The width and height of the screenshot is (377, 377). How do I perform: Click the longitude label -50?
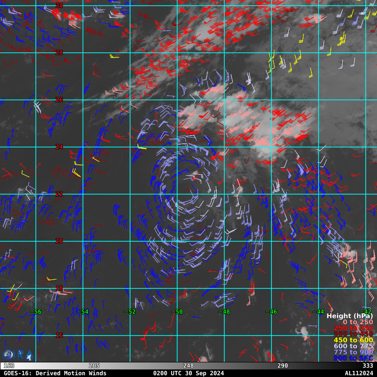[x=177, y=311]
